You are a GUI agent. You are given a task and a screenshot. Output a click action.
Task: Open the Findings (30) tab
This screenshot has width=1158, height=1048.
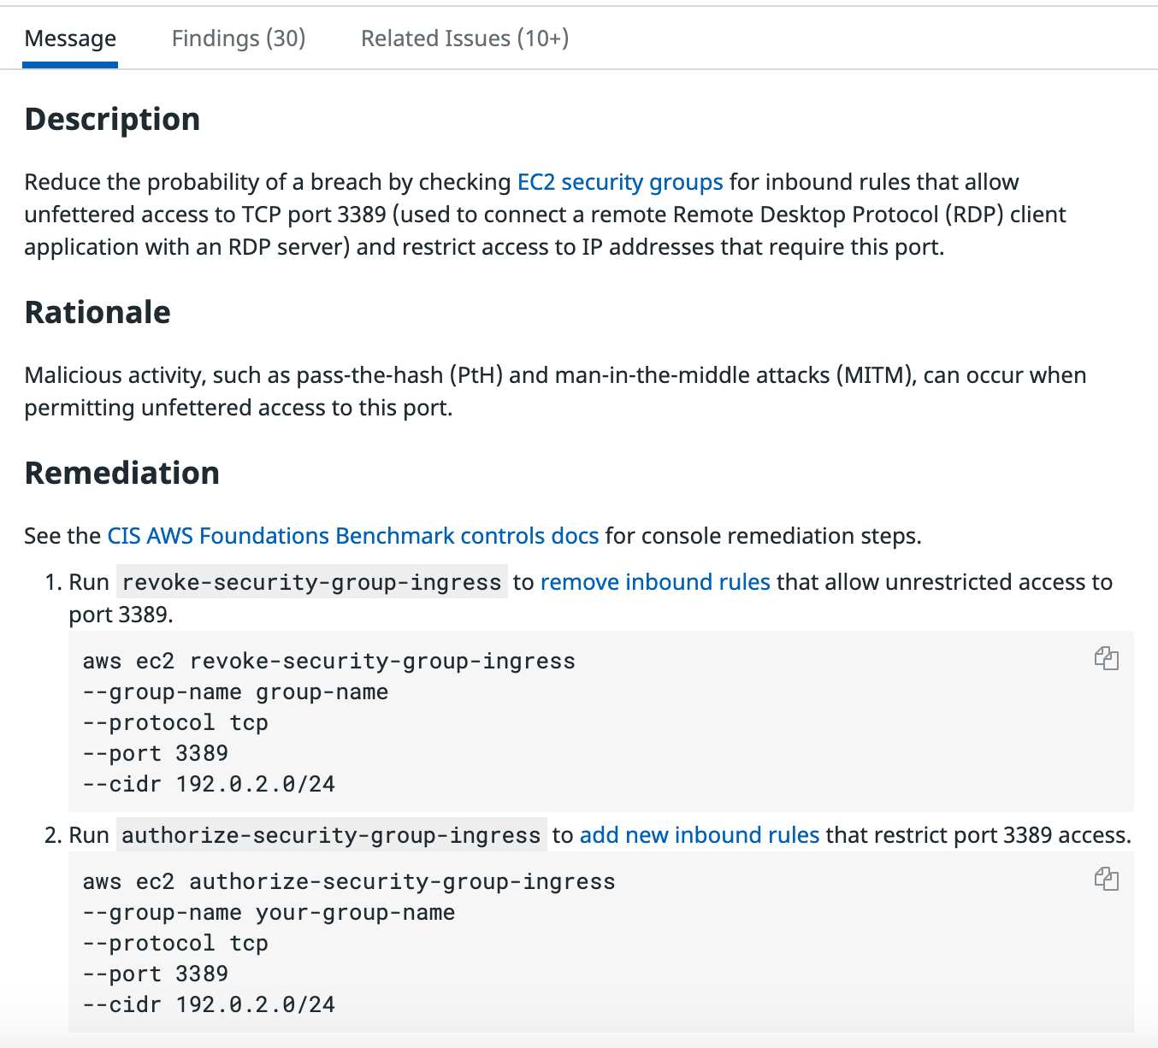(239, 38)
